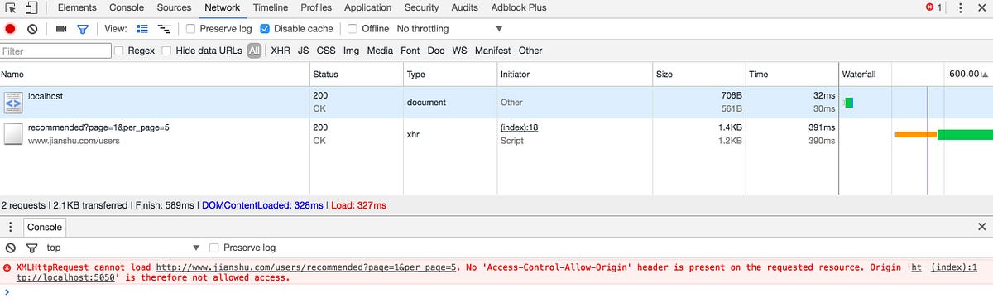Image resolution: width=993 pixels, height=303 pixels.
Task: Open the No throttling dropdown
Action: [449, 29]
